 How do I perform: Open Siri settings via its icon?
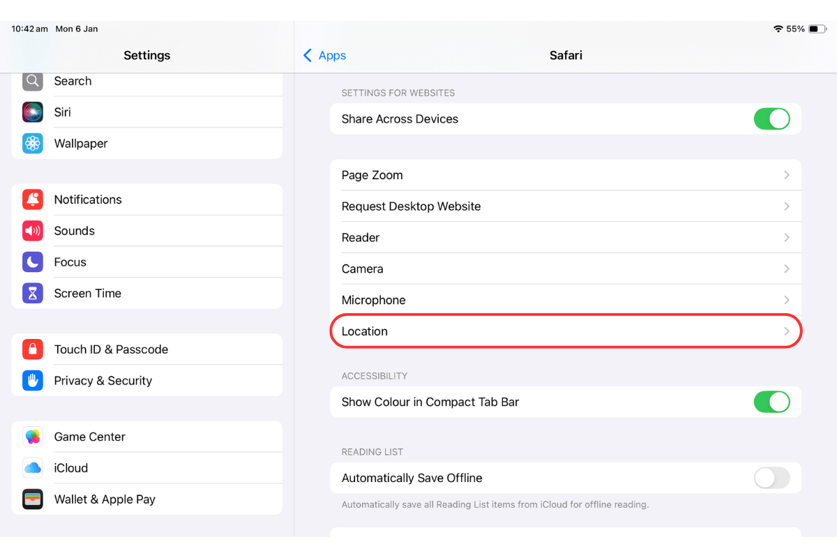coord(32,112)
